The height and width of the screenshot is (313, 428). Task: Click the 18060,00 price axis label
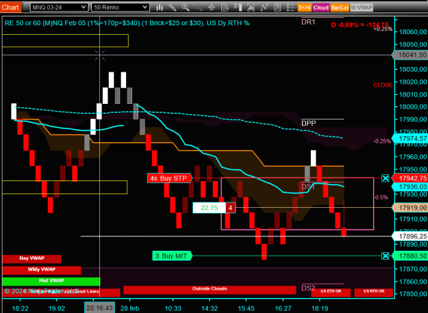[x=412, y=32]
